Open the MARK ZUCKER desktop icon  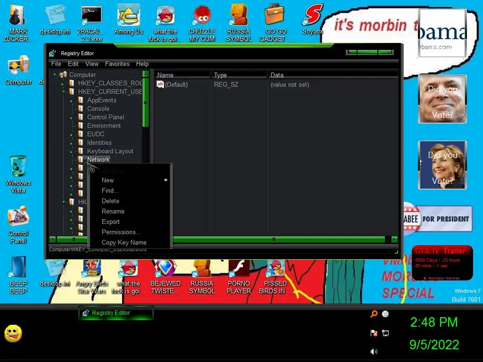pyautogui.click(x=18, y=23)
